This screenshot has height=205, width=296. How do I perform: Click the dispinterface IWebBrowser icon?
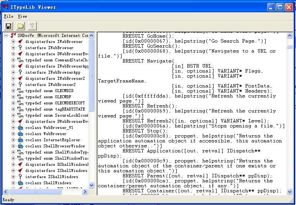(x=20, y=41)
